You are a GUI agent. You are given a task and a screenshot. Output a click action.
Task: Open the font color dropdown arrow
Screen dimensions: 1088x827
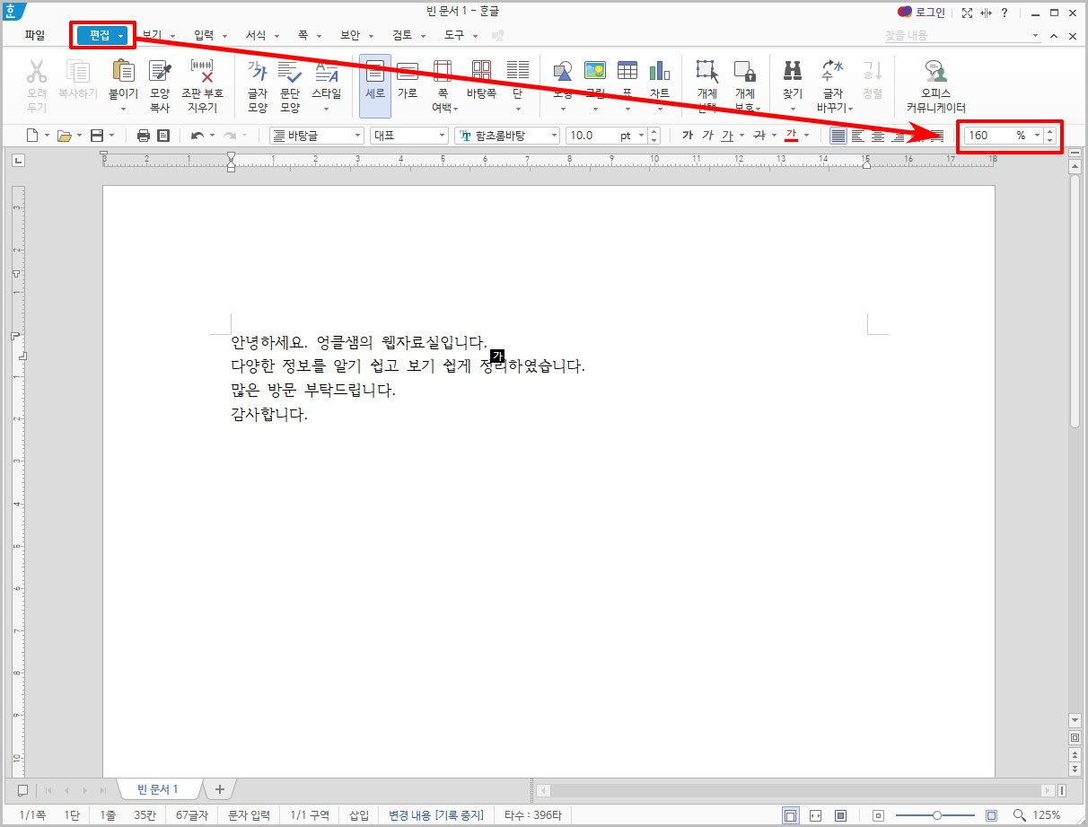pyautogui.click(x=806, y=136)
